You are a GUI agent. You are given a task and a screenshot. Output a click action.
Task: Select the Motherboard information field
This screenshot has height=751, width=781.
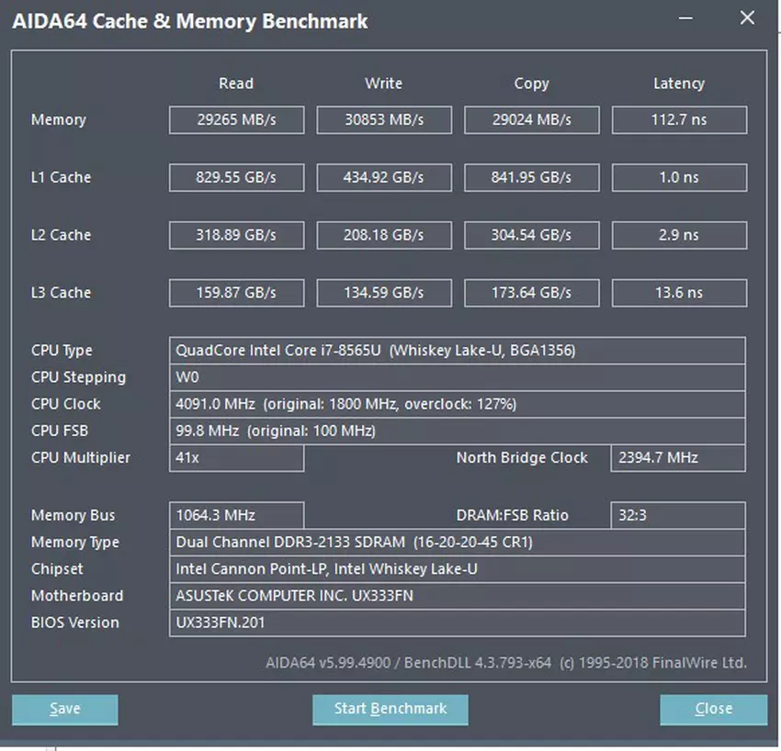457,596
